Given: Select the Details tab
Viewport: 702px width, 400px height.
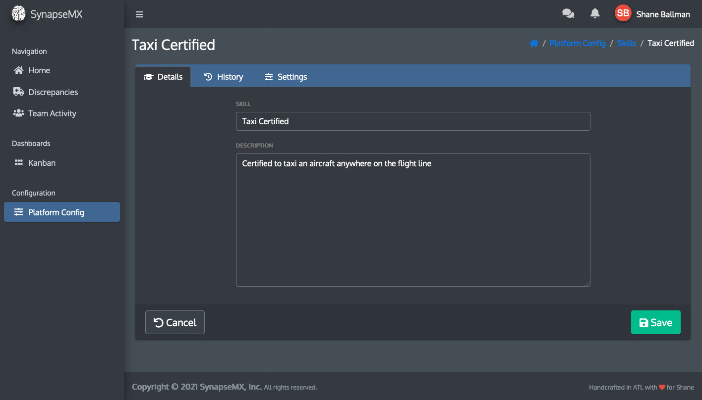Looking at the screenshot, I should [163, 77].
